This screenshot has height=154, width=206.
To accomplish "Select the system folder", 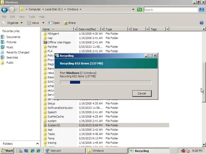I will pyautogui.click(x=52, y=121).
